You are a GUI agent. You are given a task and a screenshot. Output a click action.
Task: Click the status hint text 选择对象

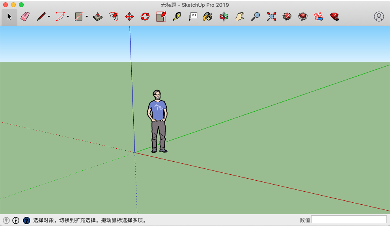(43, 220)
